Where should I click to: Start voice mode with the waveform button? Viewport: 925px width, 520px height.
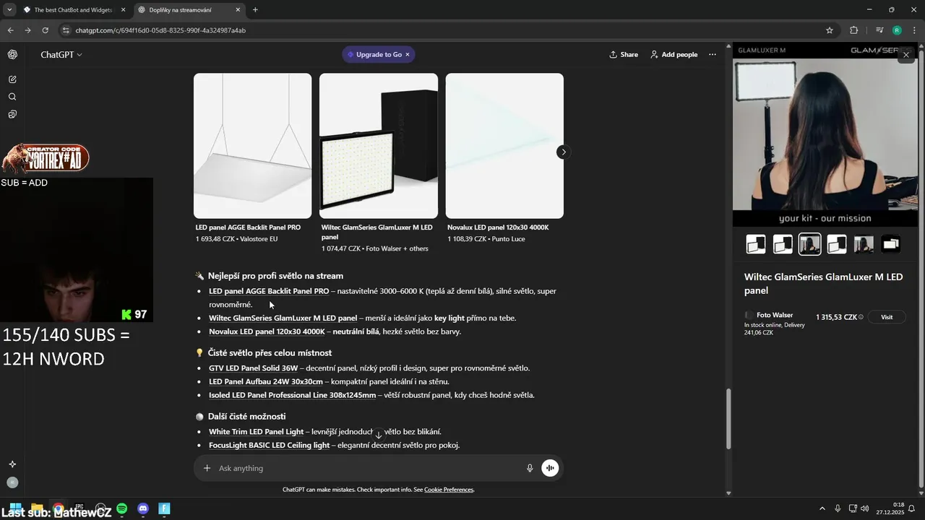(x=550, y=468)
